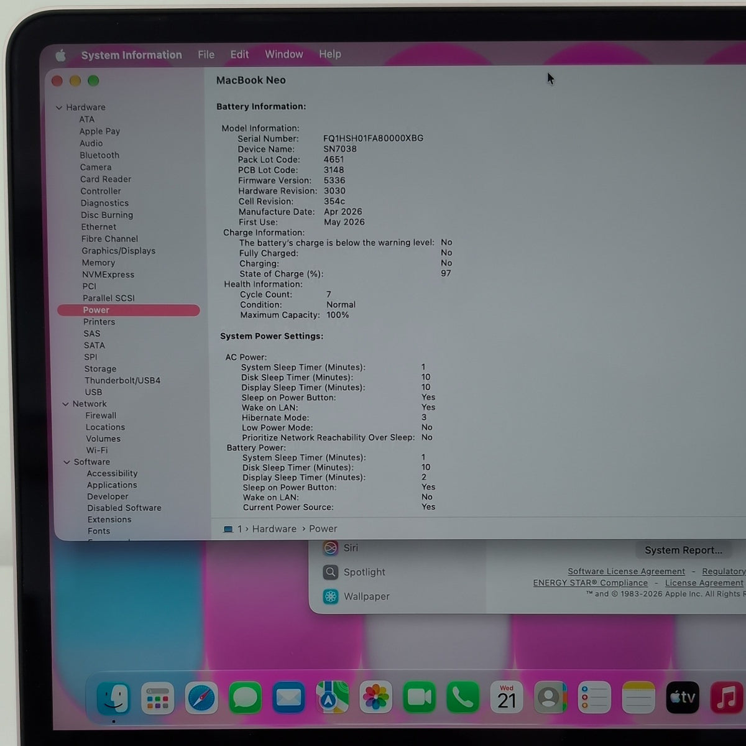
Task: Click the System Report… button
Action: coord(683,550)
